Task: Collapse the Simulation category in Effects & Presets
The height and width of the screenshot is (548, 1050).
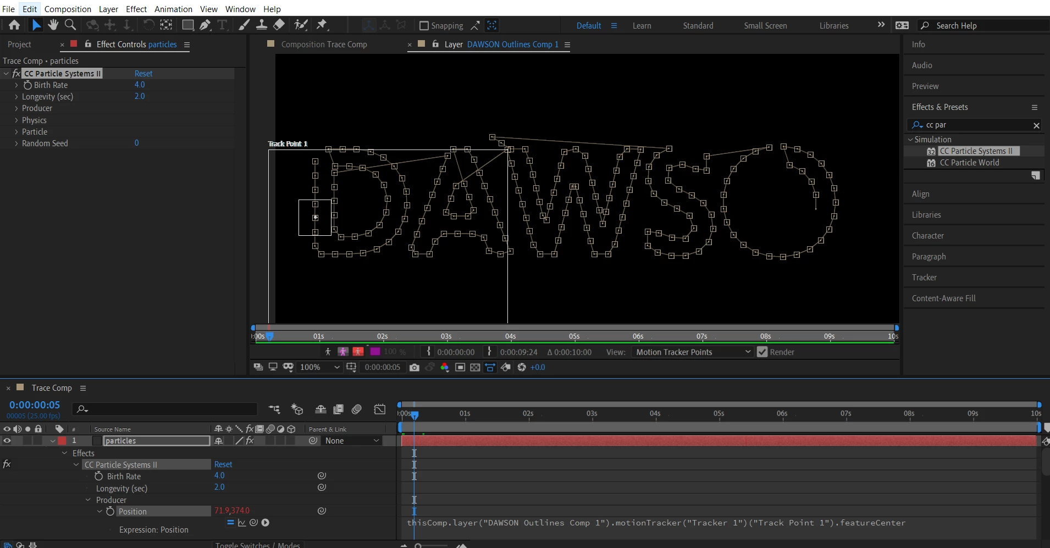Action: click(910, 140)
